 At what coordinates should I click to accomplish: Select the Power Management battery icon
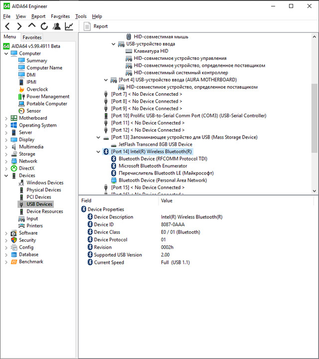[x=21, y=96]
